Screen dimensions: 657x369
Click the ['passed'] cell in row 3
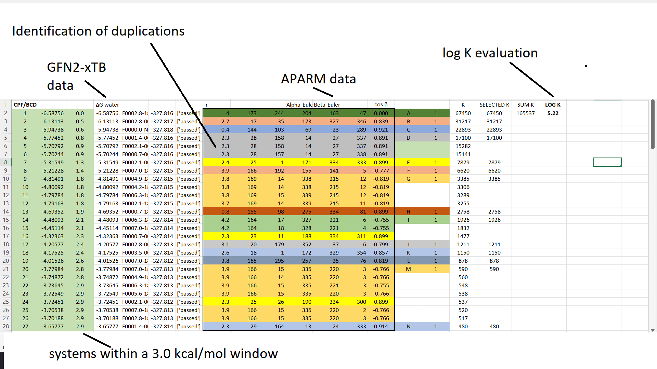click(189, 121)
